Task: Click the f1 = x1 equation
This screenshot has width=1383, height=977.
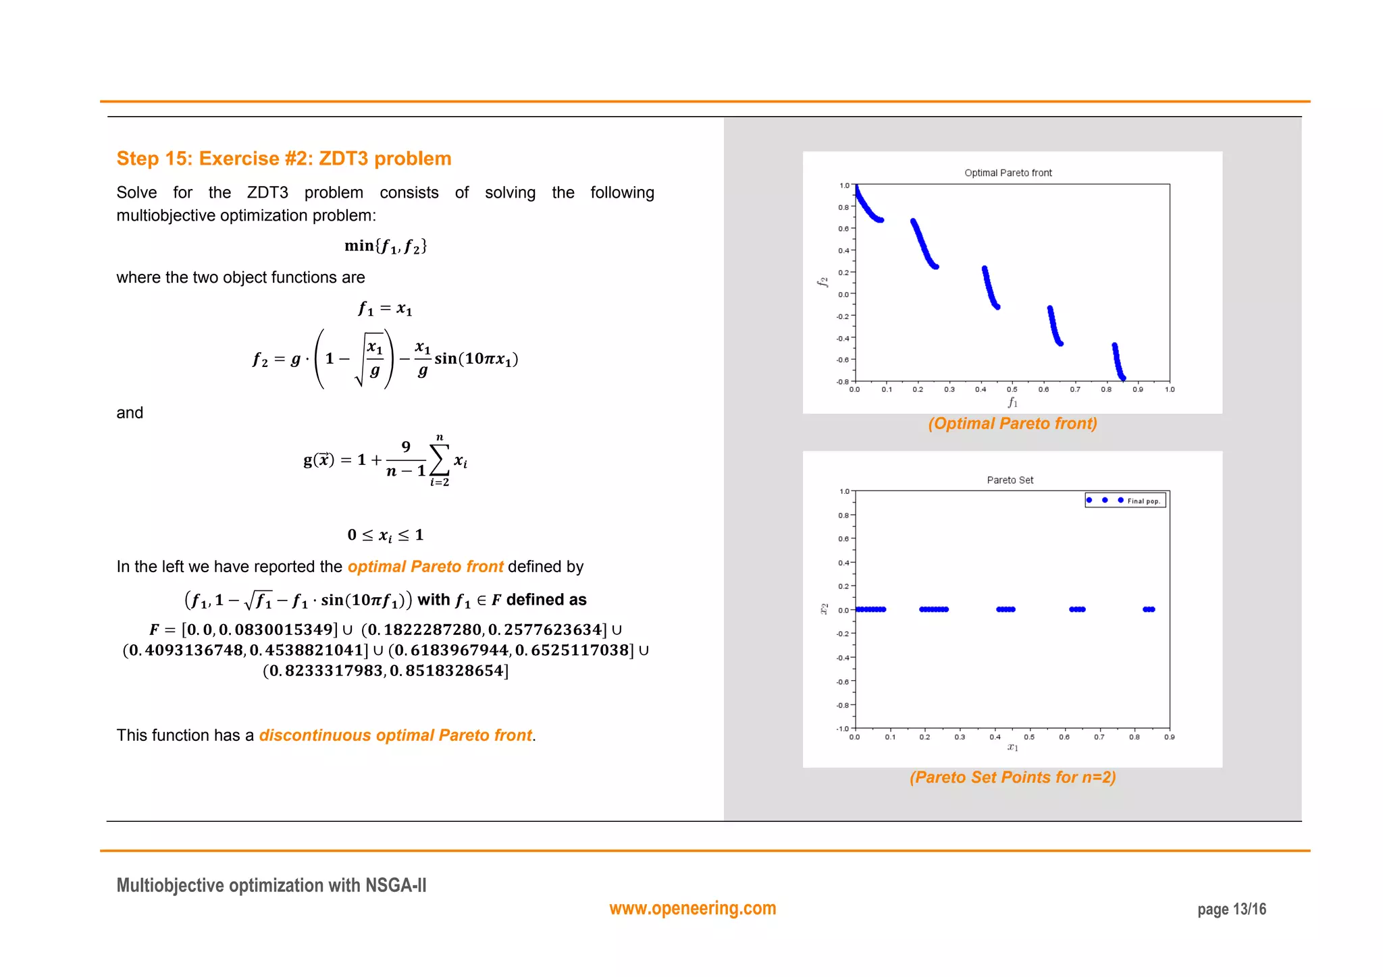Action: pos(386,309)
